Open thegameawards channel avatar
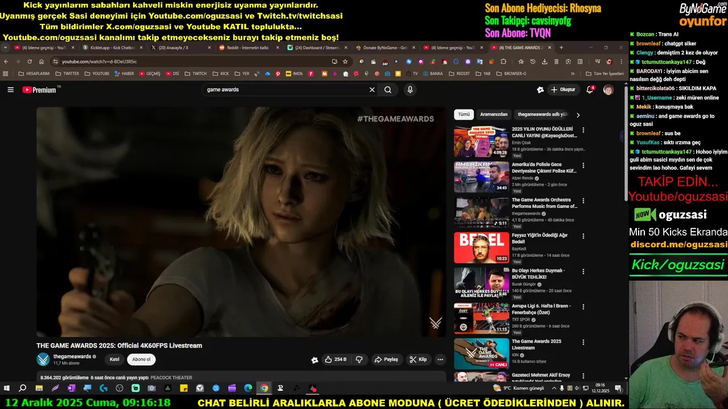728x409 pixels. tap(43, 360)
